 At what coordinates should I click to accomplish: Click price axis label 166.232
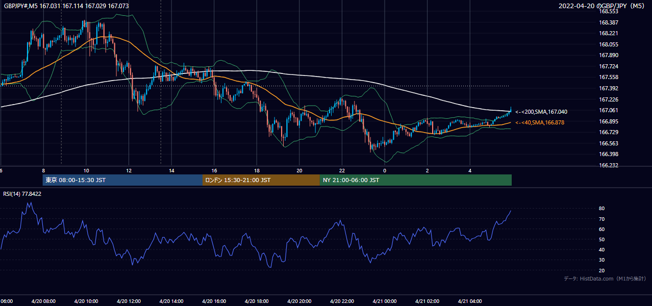tap(609, 165)
